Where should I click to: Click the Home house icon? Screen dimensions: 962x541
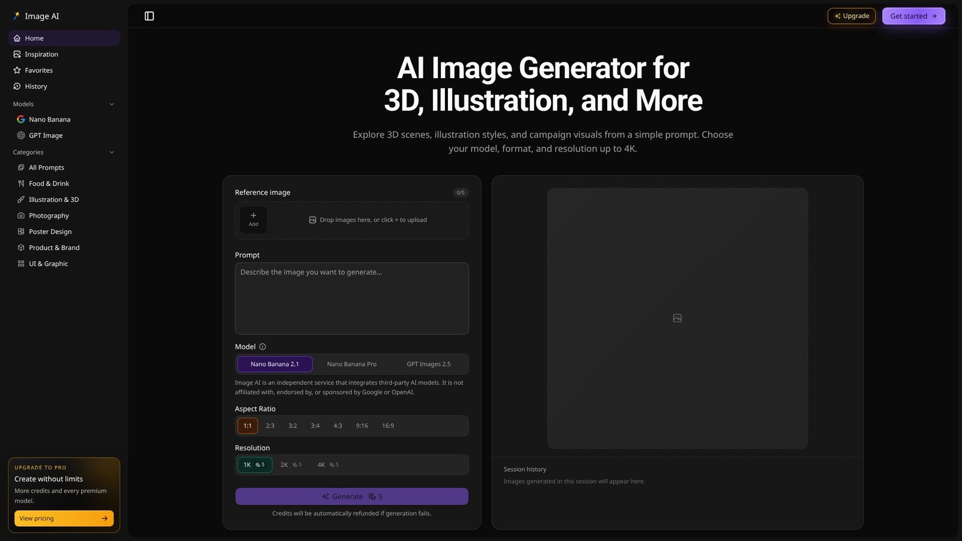click(x=17, y=38)
